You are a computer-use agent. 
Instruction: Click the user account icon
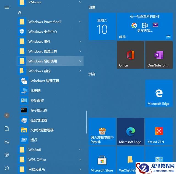(x=7, y=115)
